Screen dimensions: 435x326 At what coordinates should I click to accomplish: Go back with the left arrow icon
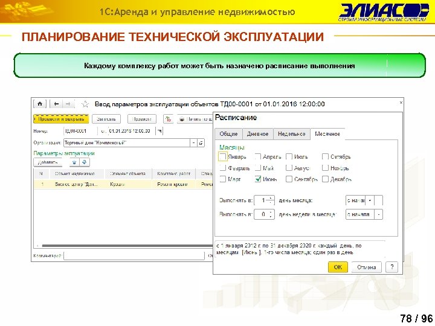pyautogui.click(x=56, y=104)
